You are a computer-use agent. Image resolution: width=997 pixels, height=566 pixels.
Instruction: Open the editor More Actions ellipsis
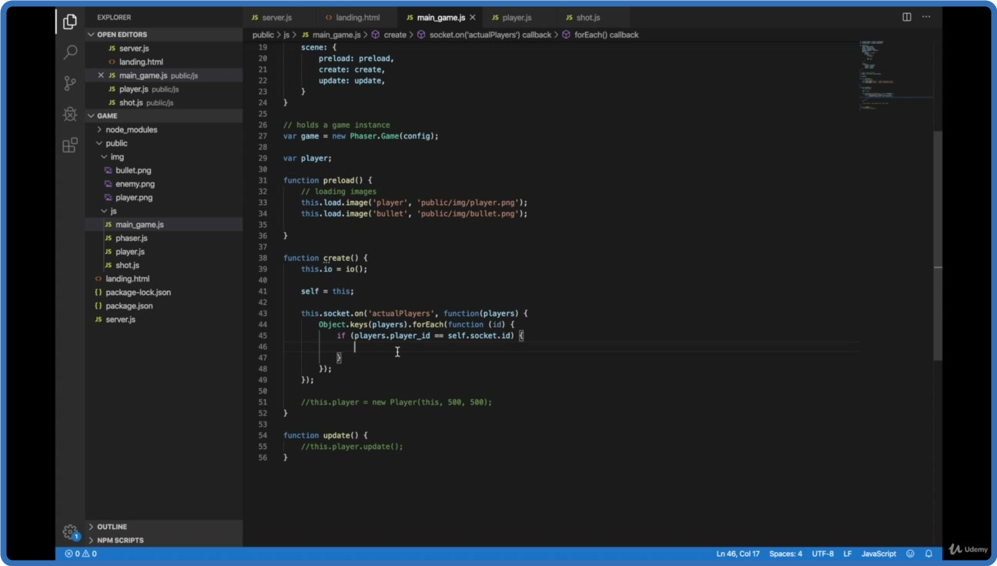point(926,17)
